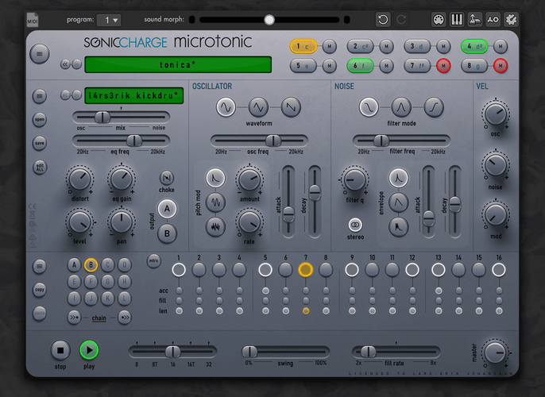Toggle the noise stereo button
Viewport: 545px width, 397px height.
(x=355, y=225)
